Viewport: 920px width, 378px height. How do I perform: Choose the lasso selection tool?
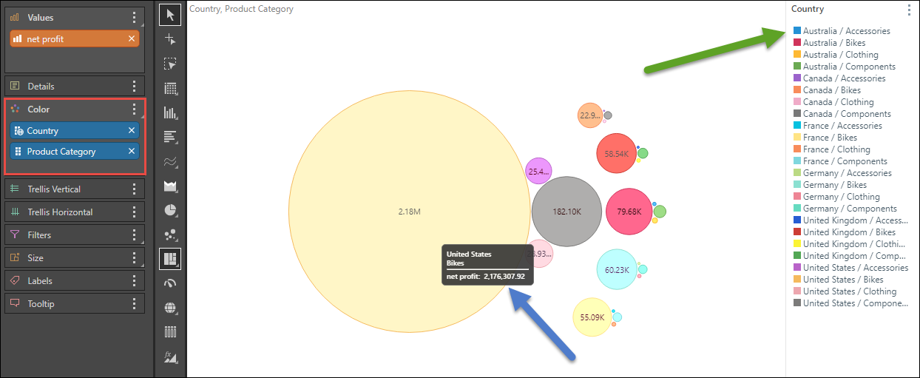[170, 64]
